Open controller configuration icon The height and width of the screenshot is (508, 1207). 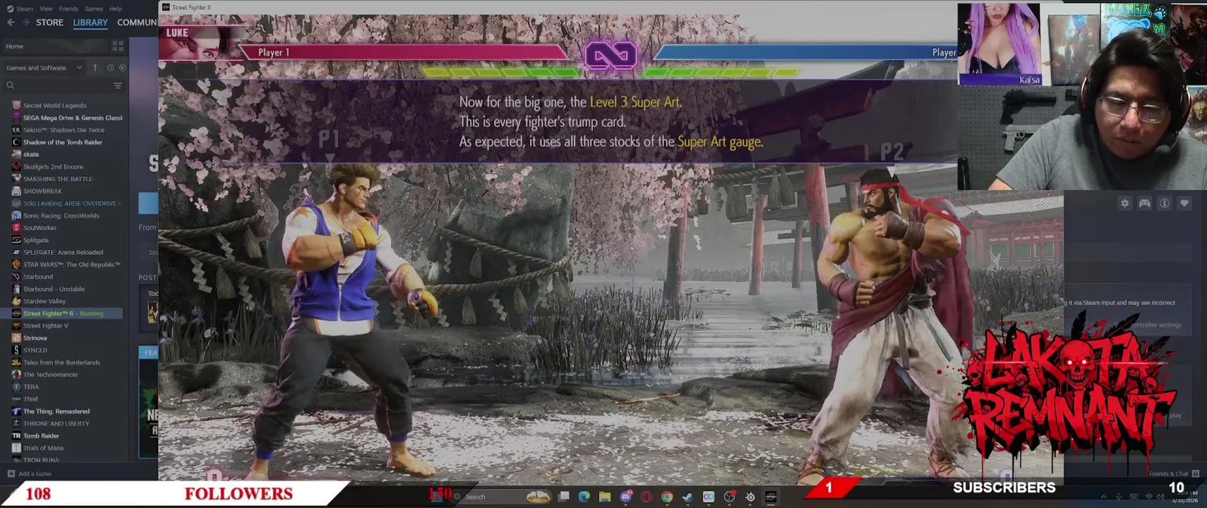tap(1144, 203)
